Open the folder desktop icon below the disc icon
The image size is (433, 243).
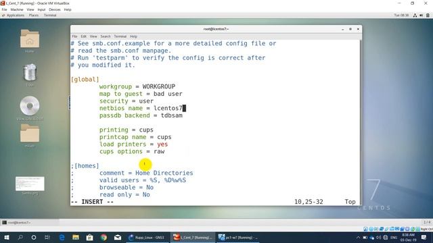[x=30, y=133]
